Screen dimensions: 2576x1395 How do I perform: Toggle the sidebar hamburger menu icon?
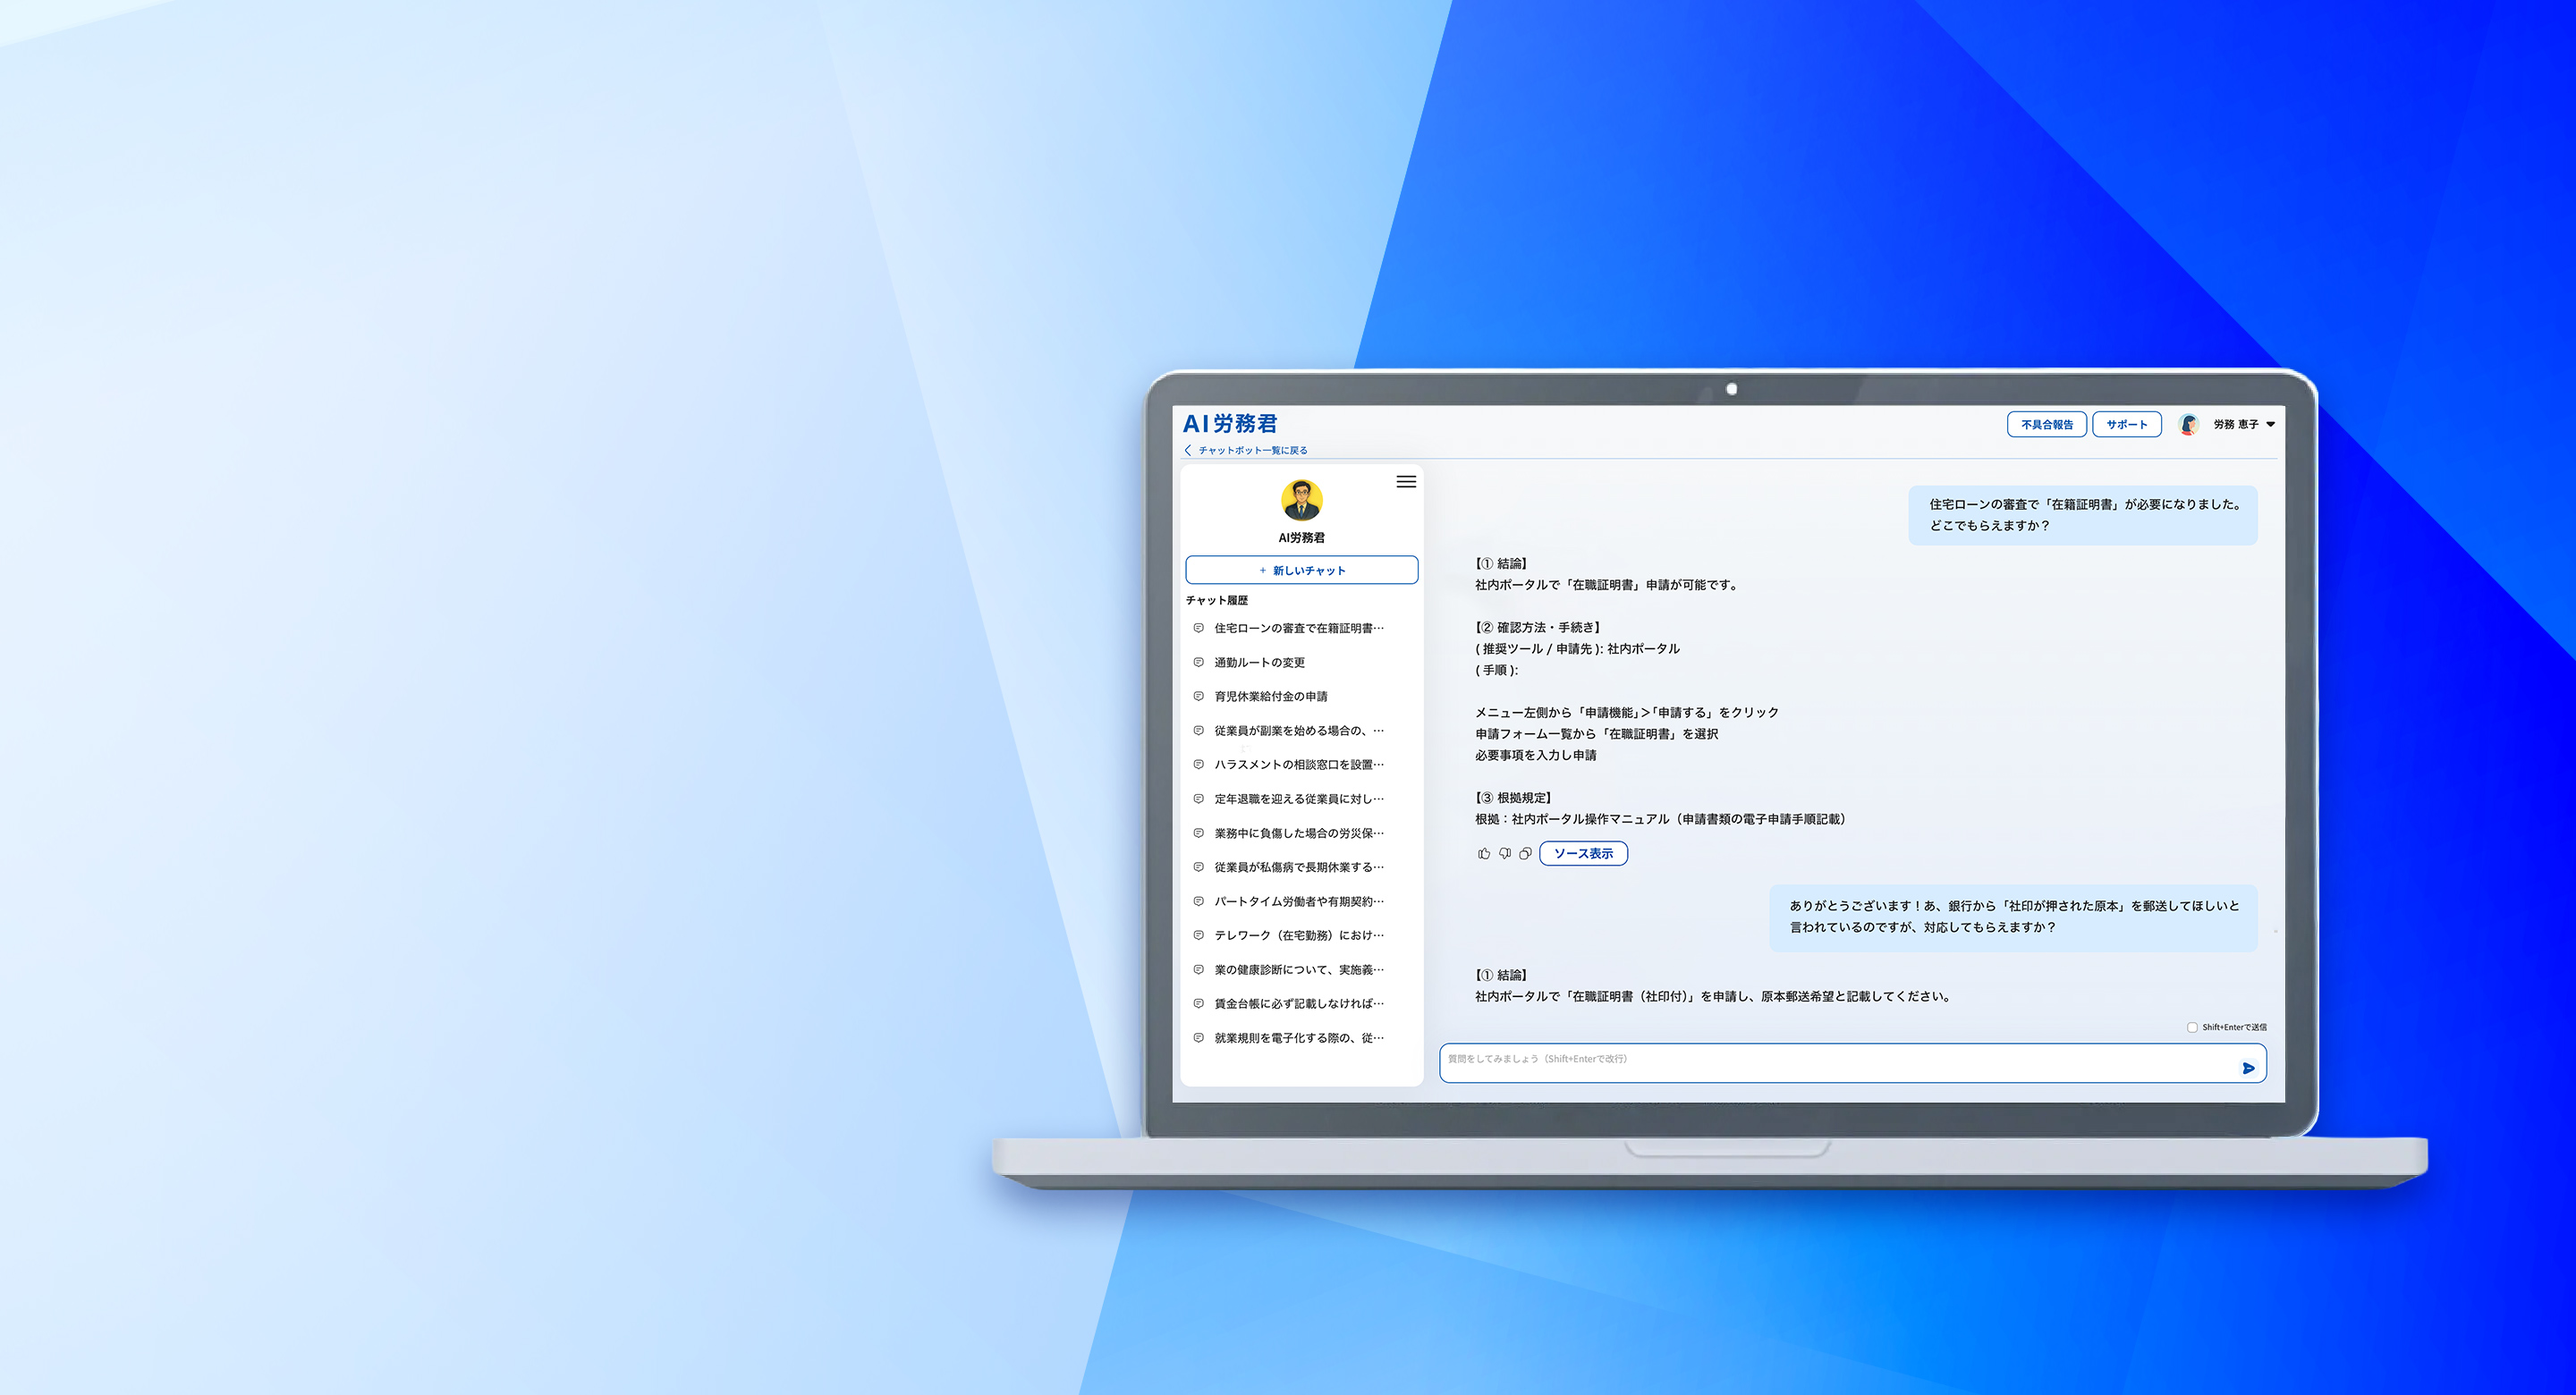pos(1406,482)
